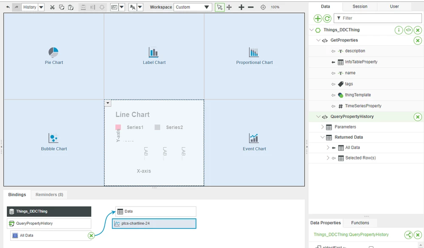The width and height of the screenshot is (424, 248).
Task: Switch to the Data tab
Action: [325, 6]
